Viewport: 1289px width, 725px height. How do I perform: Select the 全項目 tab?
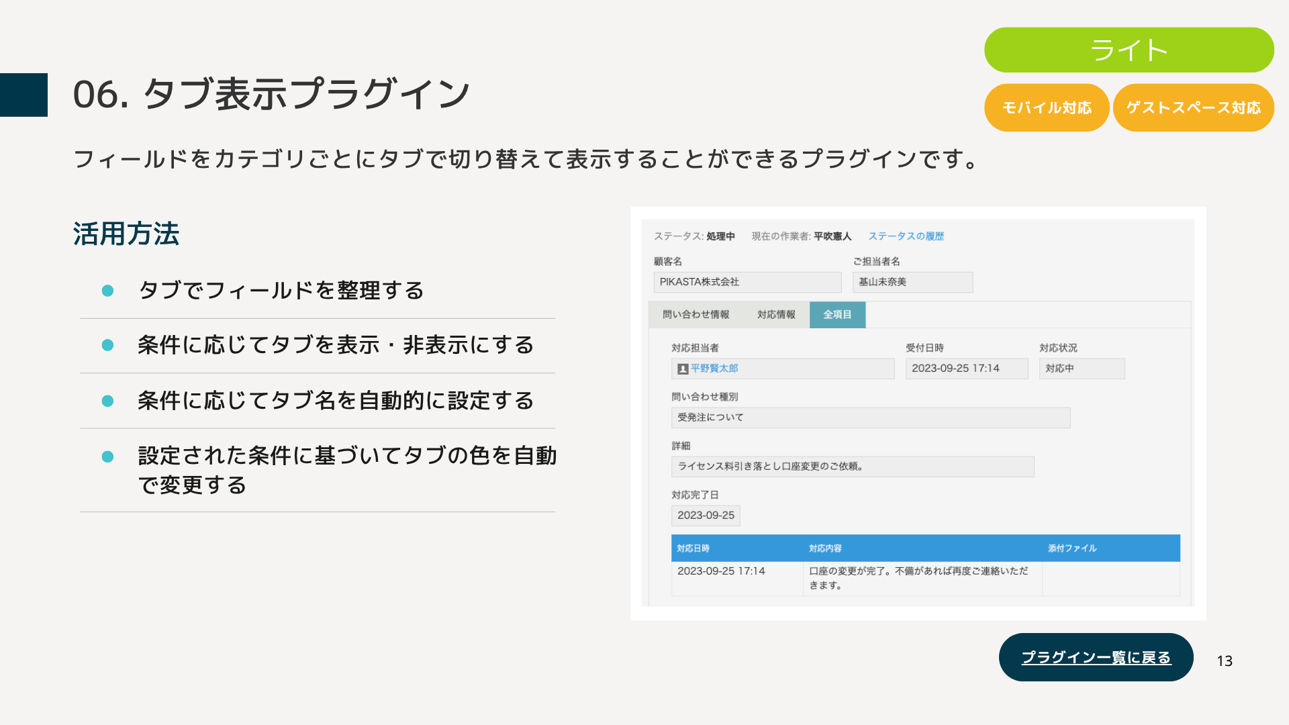[837, 315]
